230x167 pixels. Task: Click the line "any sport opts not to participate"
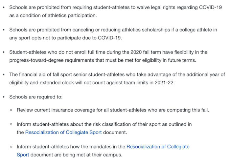(x=65, y=38)
